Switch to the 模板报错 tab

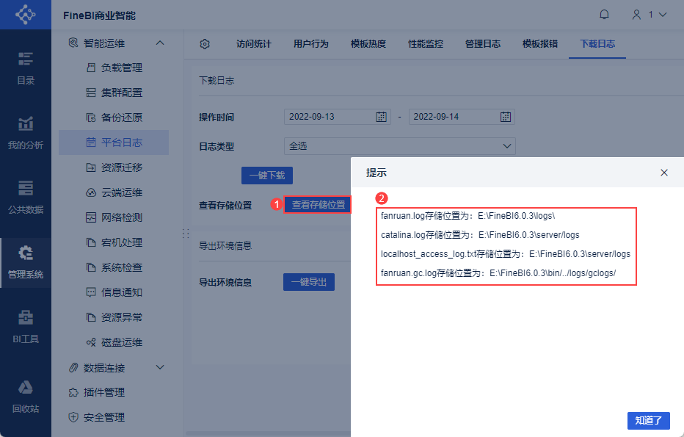click(540, 44)
